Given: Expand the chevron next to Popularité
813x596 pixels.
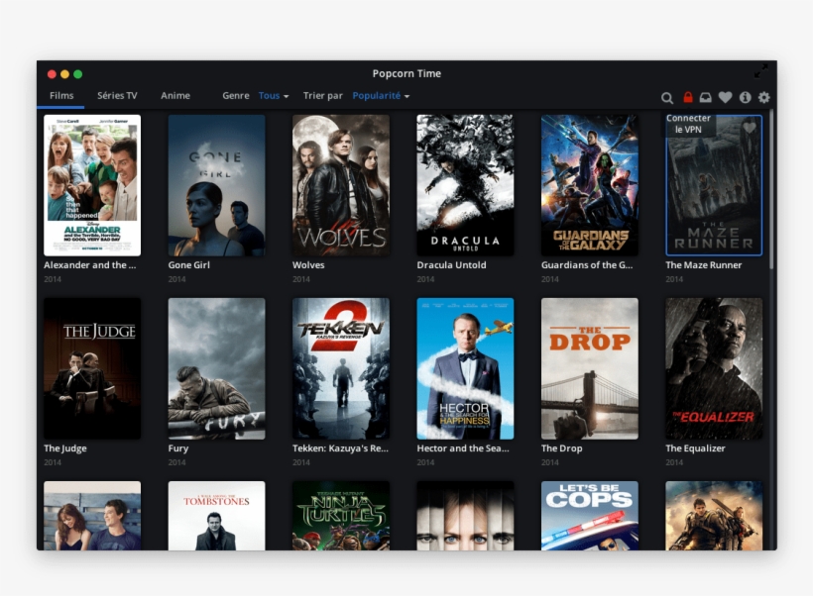Looking at the screenshot, I should 407,96.
